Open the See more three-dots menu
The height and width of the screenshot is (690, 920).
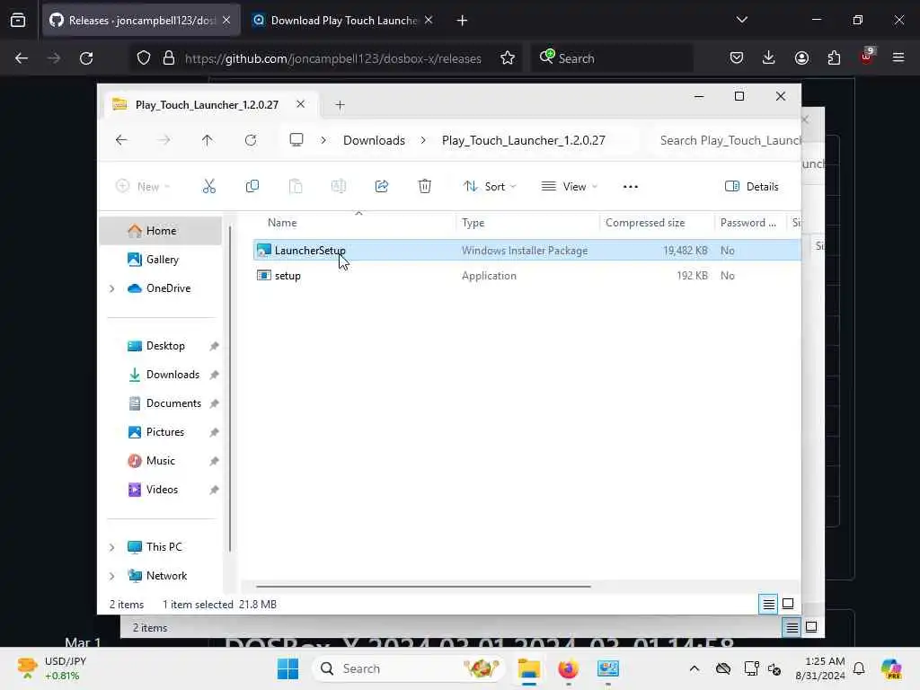pos(630,187)
